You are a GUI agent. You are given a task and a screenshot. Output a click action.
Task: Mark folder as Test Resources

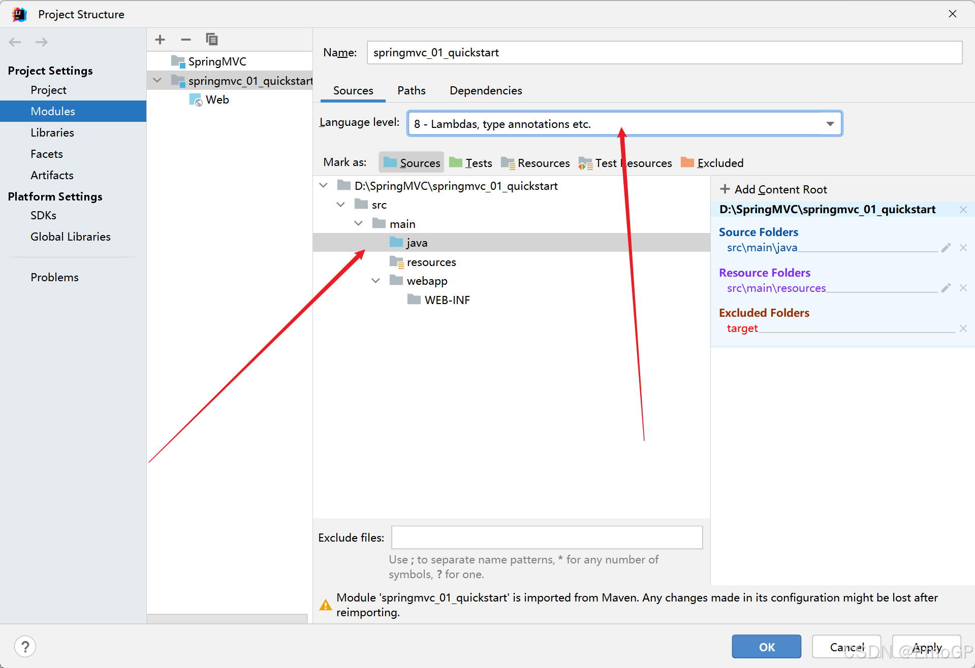click(625, 163)
